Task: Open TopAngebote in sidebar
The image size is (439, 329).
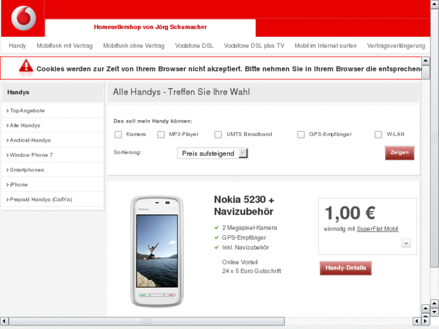Action: [x=27, y=110]
